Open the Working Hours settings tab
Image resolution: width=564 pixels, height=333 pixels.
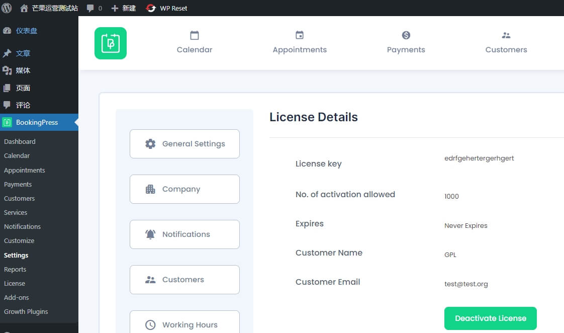(184, 324)
